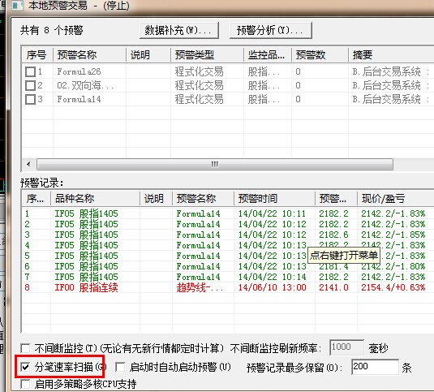Click 2154.4/+0.63% value in record 8
434x392 pixels.
tap(393, 287)
